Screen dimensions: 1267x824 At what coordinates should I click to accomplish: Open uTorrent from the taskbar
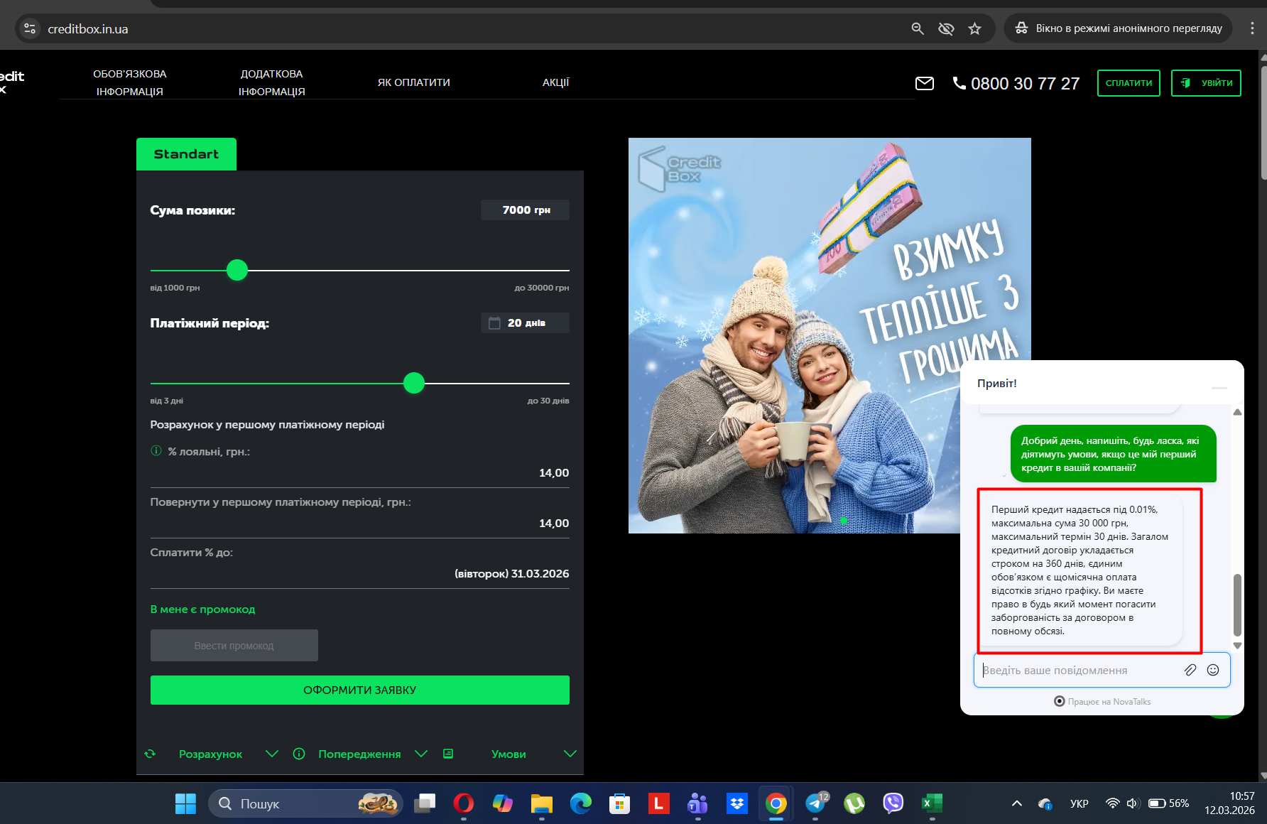[x=854, y=803]
